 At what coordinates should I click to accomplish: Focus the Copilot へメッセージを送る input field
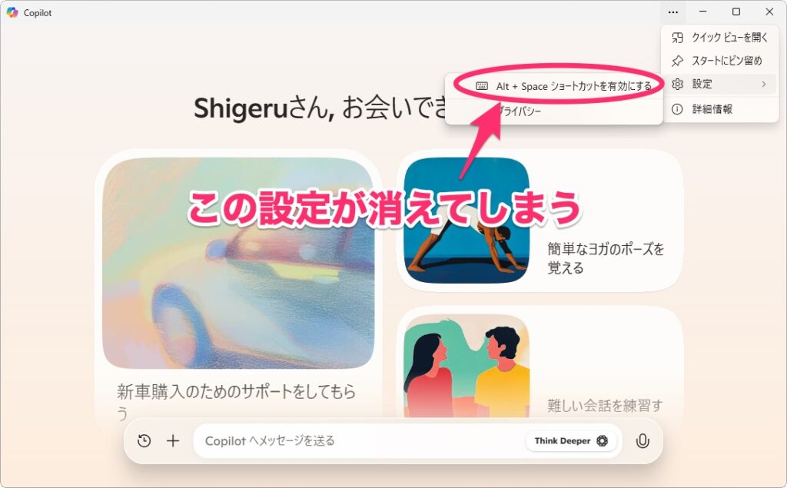tap(359, 441)
